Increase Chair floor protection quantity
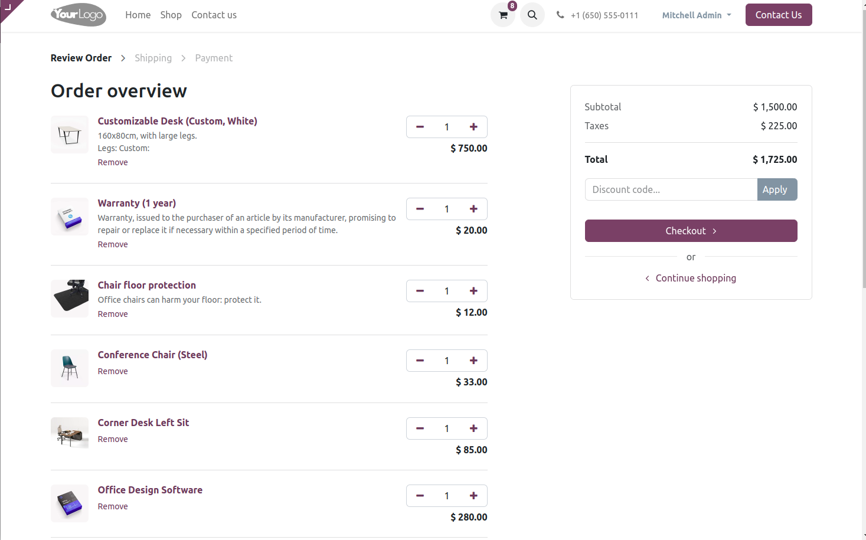The width and height of the screenshot is (866, 540). click(473, 291)
